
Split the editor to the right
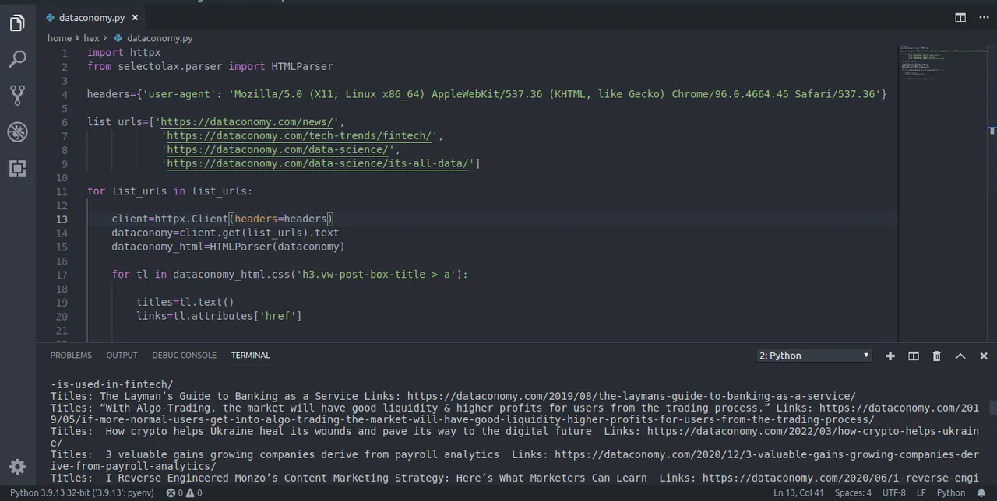[960, 17]
